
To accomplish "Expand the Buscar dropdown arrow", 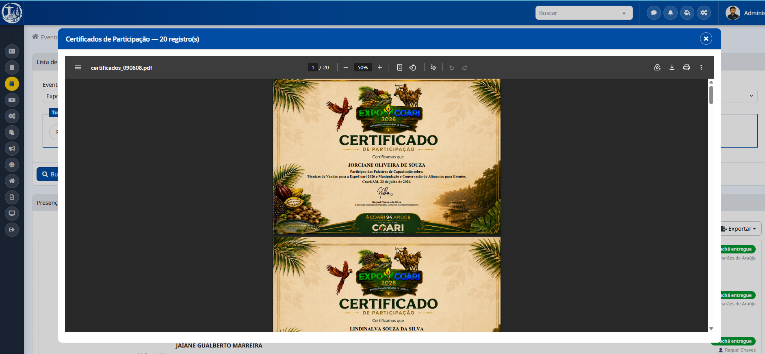I will pos(624,13).
